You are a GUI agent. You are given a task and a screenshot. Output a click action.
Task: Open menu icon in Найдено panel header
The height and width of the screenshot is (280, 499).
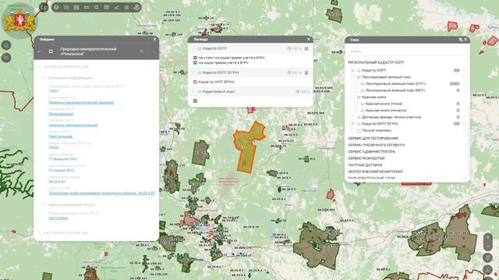(x=141, y=51)
